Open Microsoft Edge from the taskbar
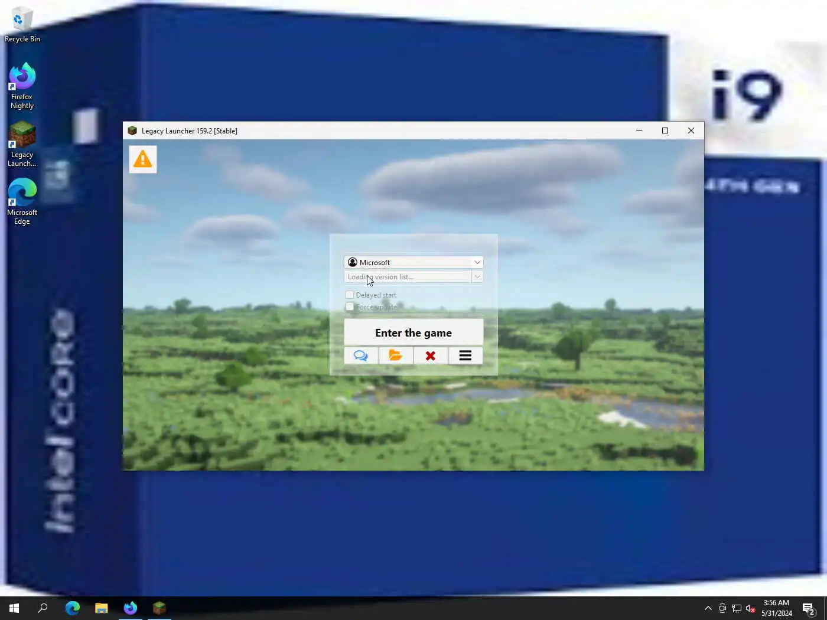827x620 pixels. point(72,608)
